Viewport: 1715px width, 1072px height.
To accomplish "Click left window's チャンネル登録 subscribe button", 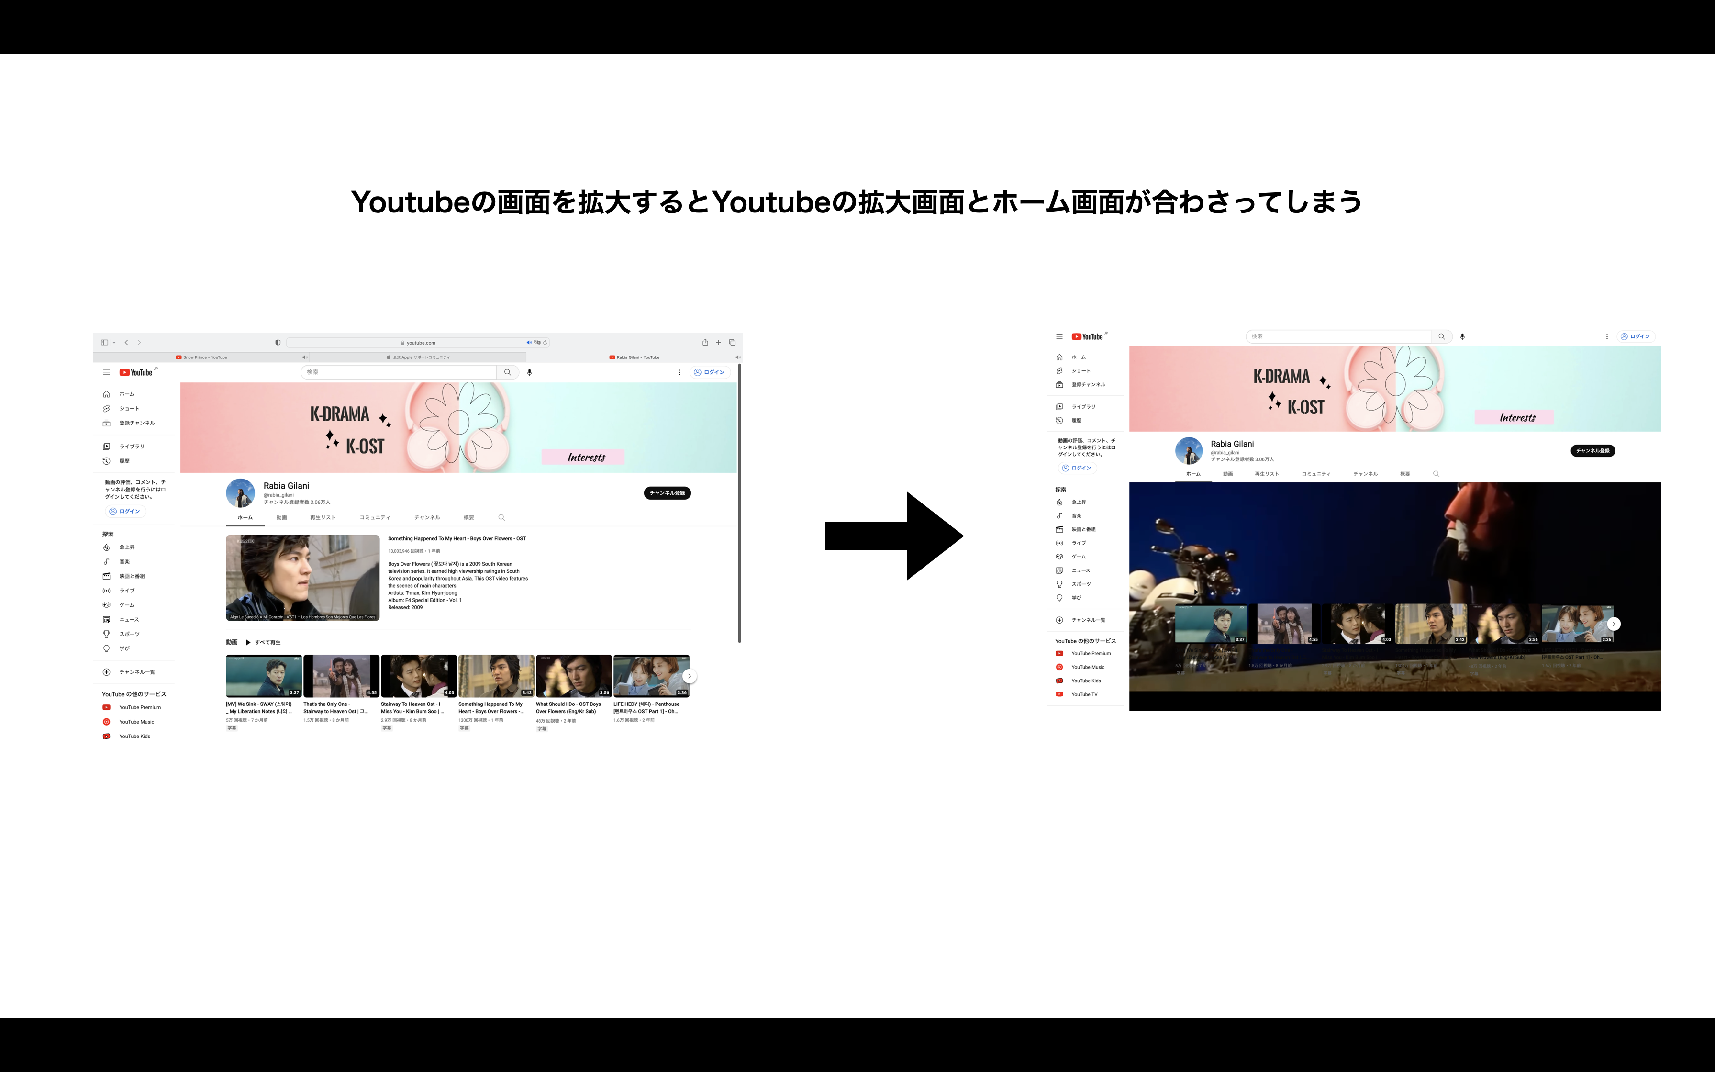I will click(x=667, y=493).
